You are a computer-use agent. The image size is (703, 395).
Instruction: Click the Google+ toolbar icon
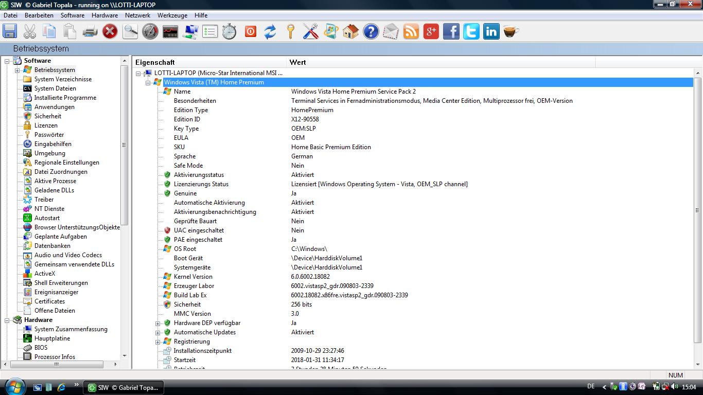point(431,31)
